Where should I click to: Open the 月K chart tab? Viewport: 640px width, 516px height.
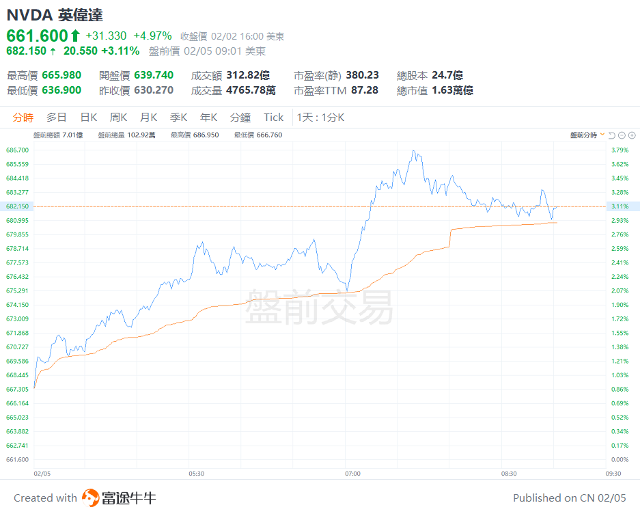pyautogui.click(x=149, y=118)
